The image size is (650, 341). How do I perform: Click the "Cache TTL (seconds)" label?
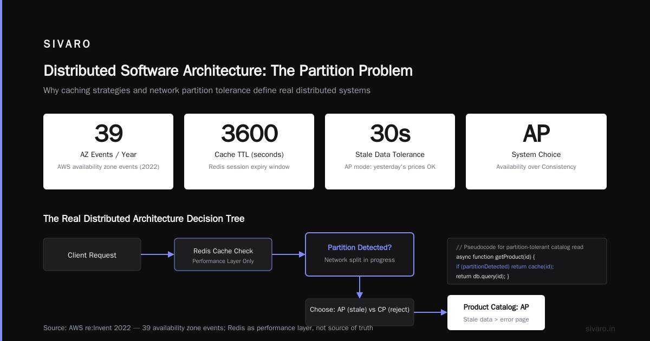[x=249, y=155]
